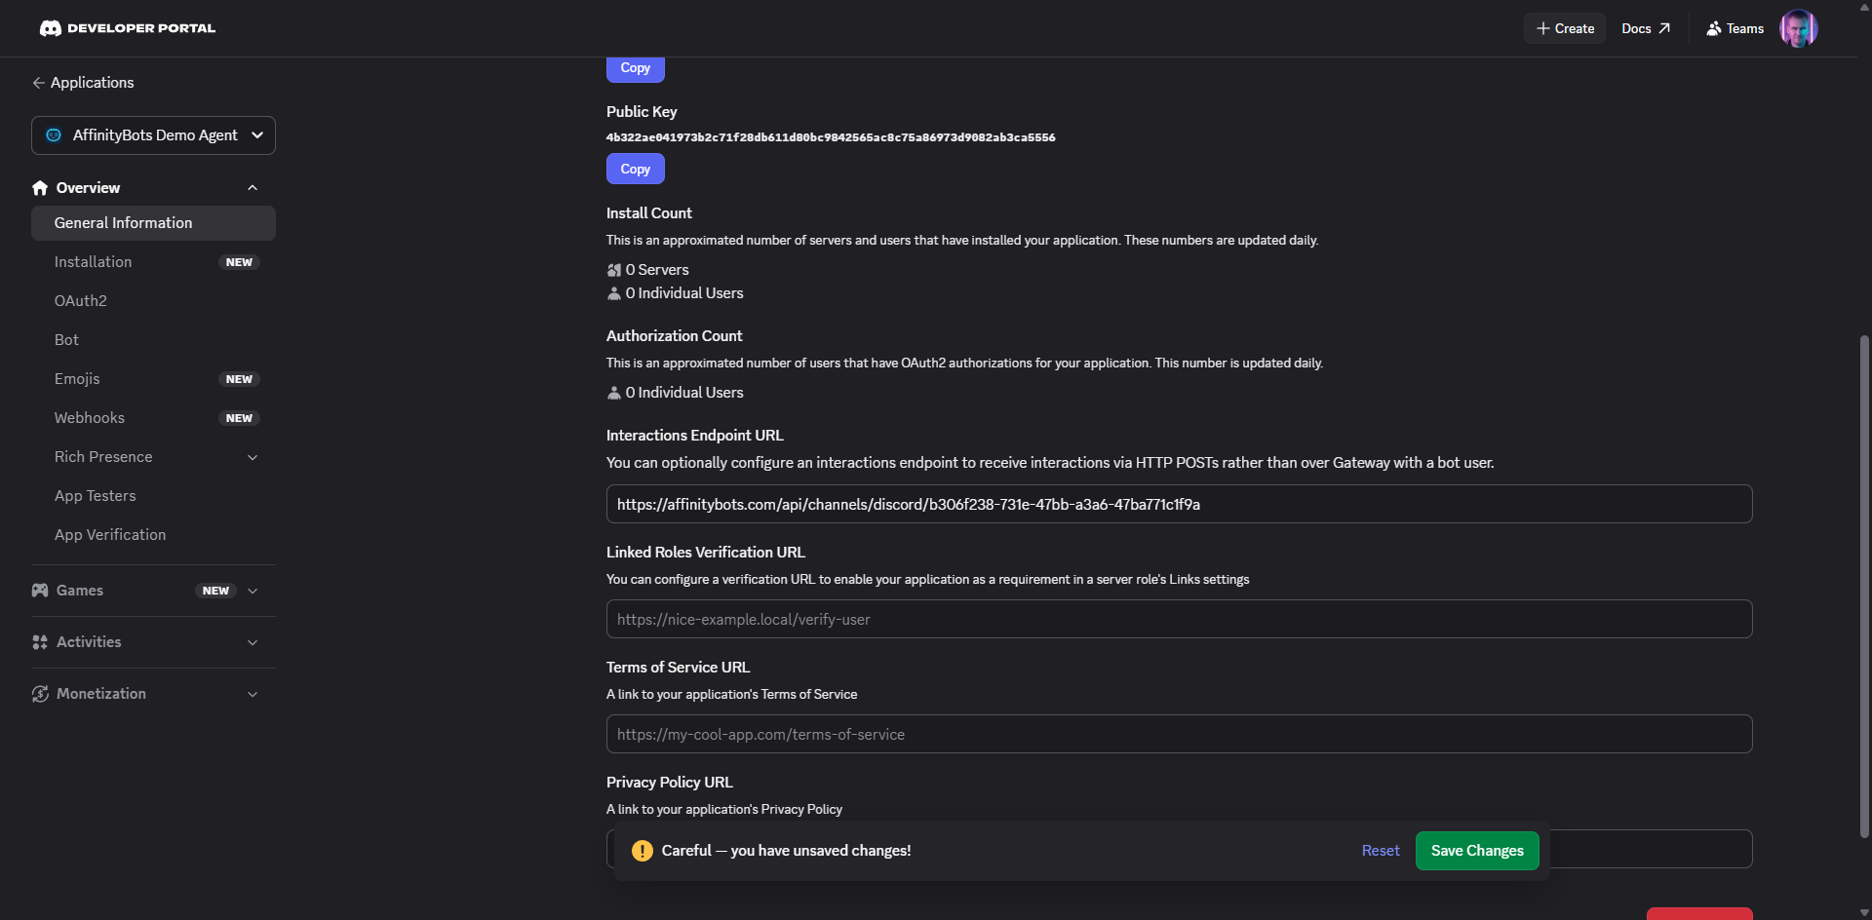Click your profile avatar in the top corner
Viewport: 1872px width, 920px height.
pyautogui.click(x=1799, y=28)
